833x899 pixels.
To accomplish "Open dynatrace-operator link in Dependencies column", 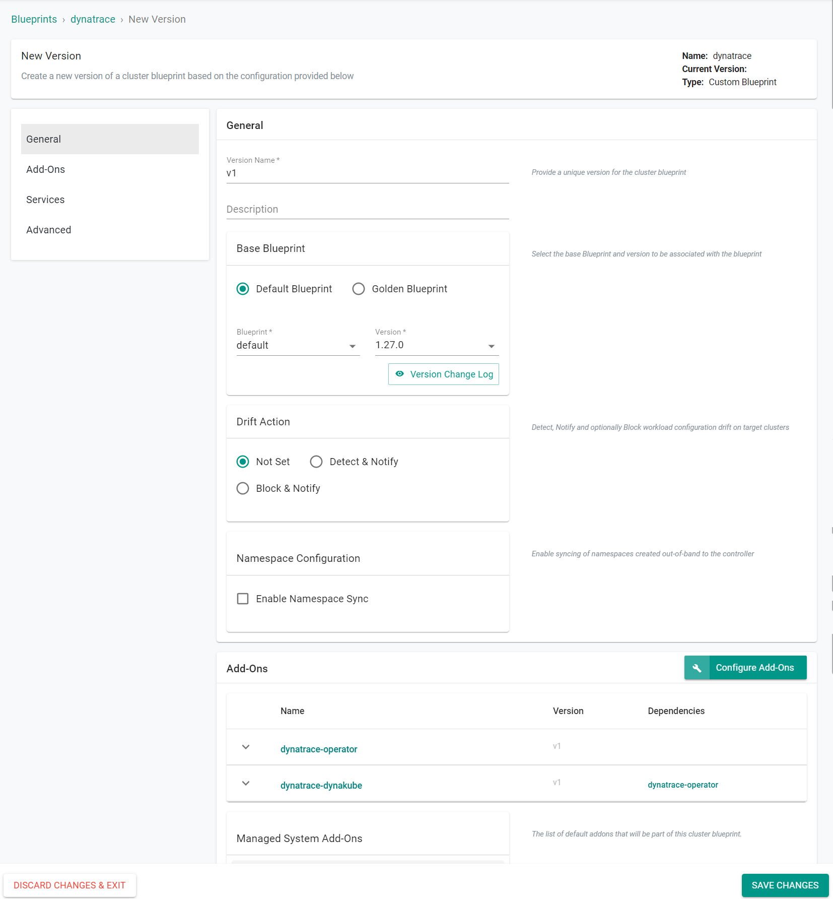I will coord(683,785).
